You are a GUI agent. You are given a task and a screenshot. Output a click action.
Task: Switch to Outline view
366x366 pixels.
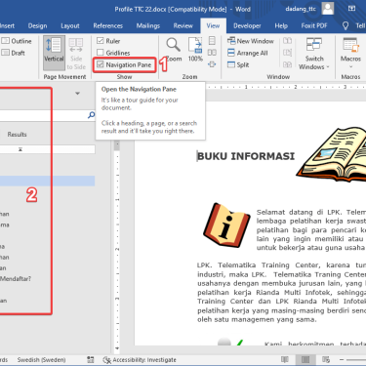17,41
